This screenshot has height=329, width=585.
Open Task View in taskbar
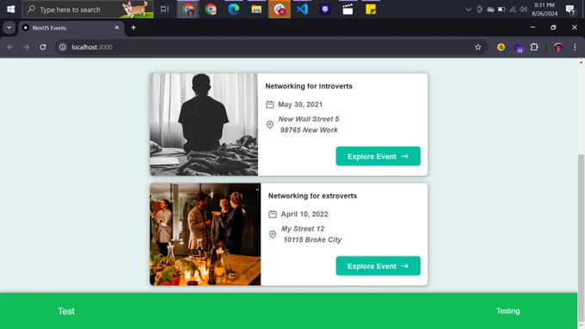(164, 9)
